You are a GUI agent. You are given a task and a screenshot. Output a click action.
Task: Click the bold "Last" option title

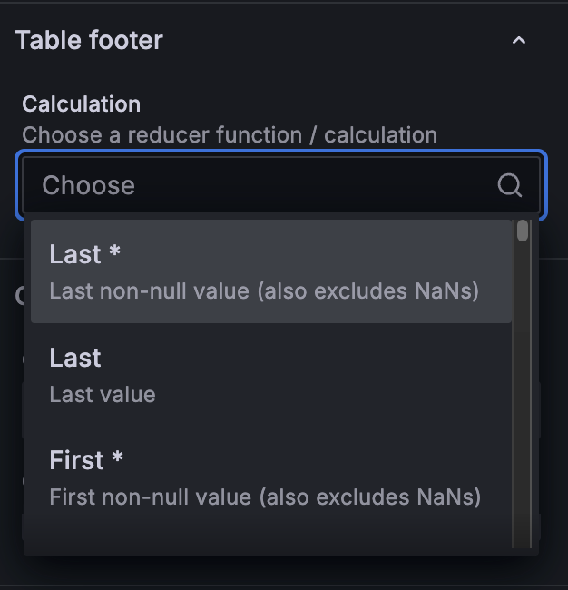coord(75,358)
